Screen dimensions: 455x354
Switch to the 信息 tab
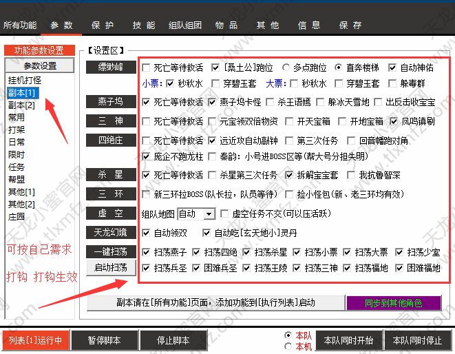309,25
